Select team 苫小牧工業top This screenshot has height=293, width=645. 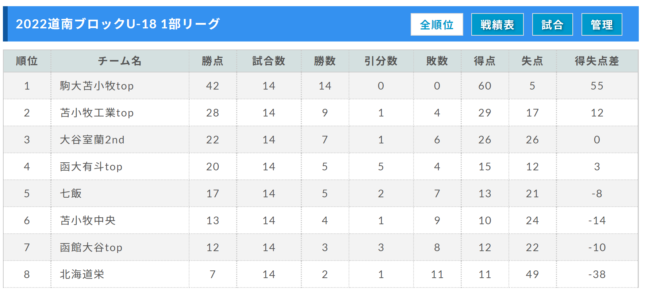pos(97,113)
